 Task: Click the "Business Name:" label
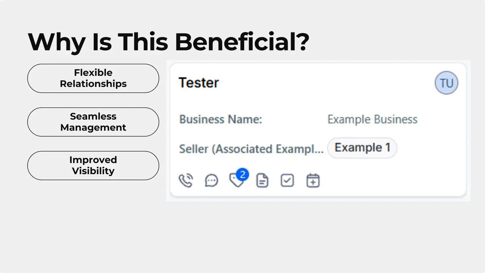pos(221,119)
